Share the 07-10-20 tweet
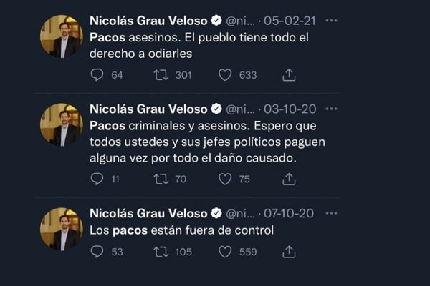The width and height of the screenshot is (430, 286). coord(289,251)
